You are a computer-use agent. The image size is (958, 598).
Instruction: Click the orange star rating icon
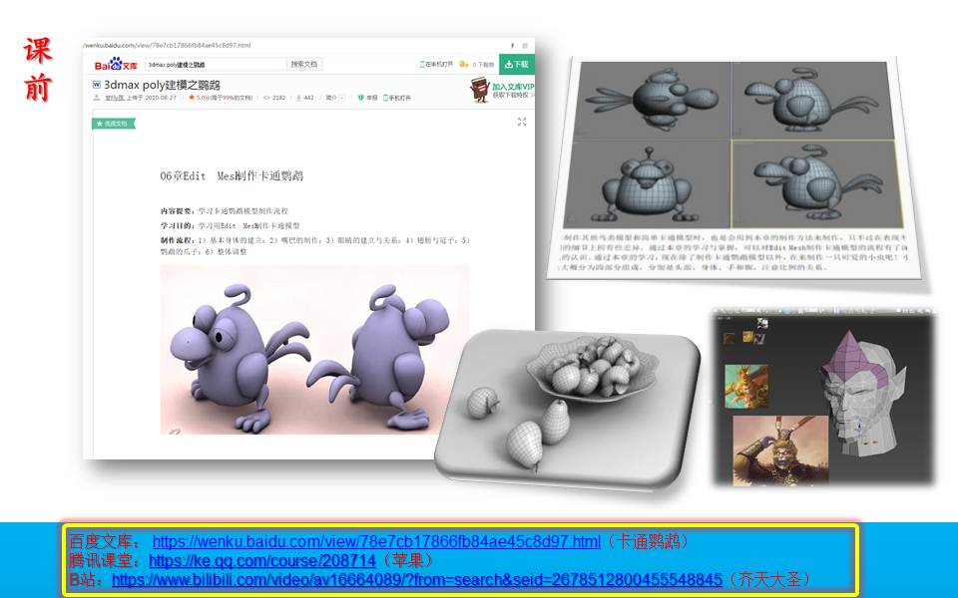tap(192, 98)
